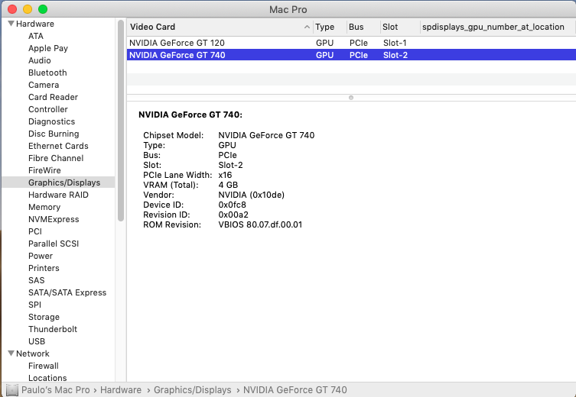
Task: Click the Device ID value 0x0fc8
Action: [233, 205]
